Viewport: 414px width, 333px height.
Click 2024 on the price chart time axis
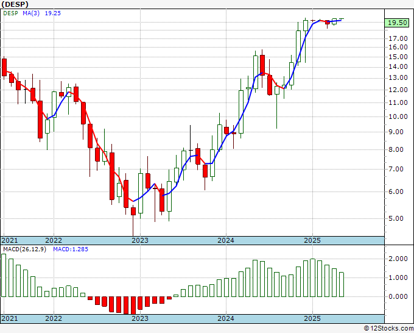[x=226, y=240]
